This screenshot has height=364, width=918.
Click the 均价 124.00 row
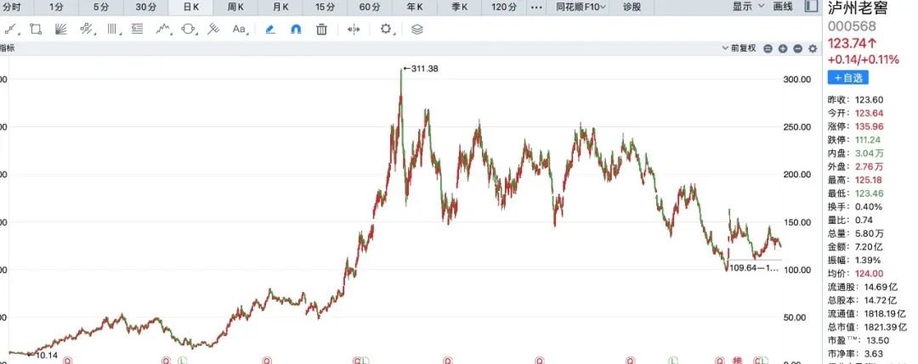click(856, 273)
